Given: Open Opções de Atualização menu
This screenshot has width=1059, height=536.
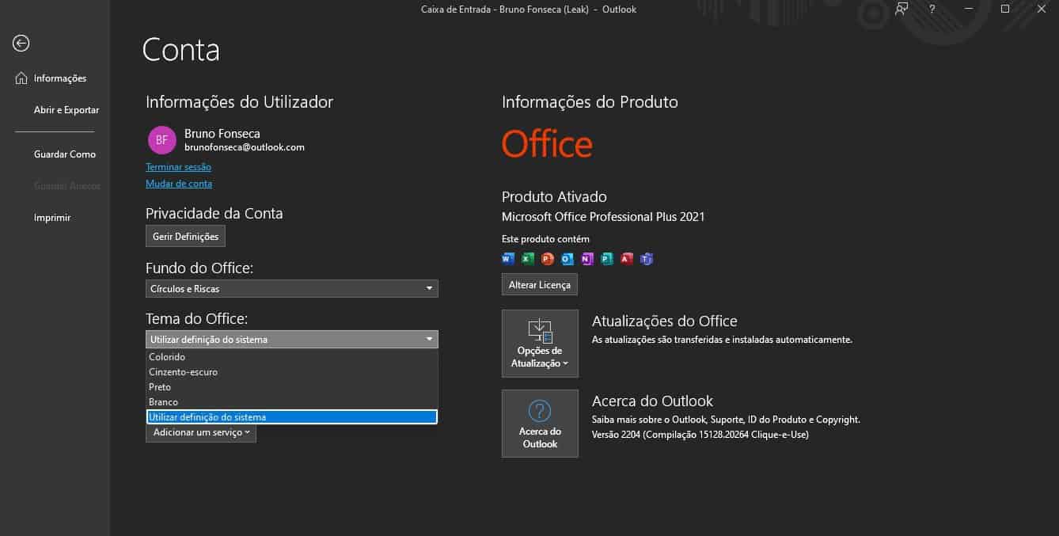Looking at the screenshot, I should pyautogui.click(x=540, y=344).
